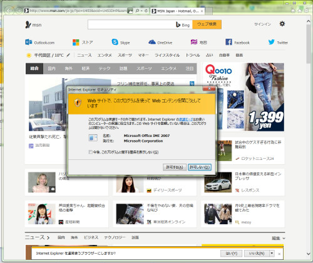Click the Don't Allow button in security dialog
Screen dimensions: 313x263
[200, 167]
